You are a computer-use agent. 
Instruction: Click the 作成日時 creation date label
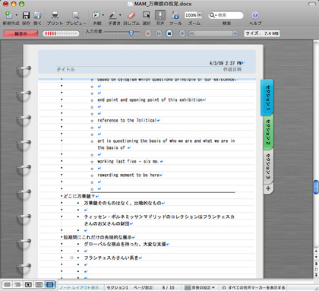[x=232, y=69]
